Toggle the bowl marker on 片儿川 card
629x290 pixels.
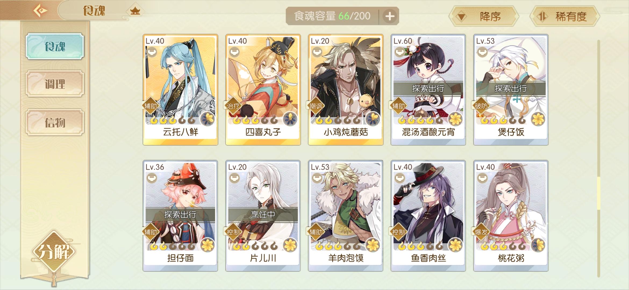234,178
